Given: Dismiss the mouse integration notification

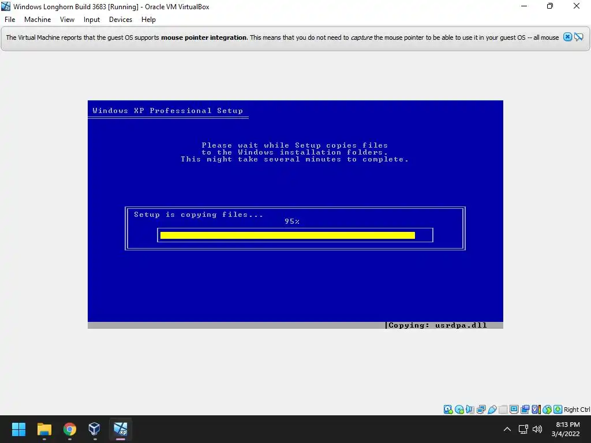Looking at the screenshot, I should (568, 37).
